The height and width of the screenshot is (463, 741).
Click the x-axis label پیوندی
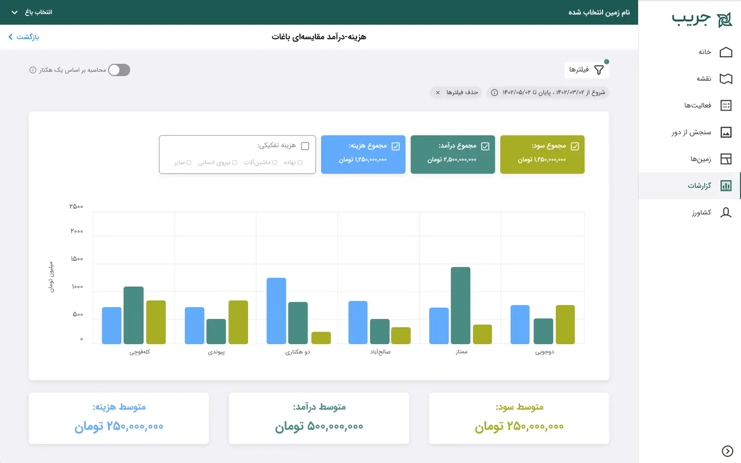click(216, 352)
